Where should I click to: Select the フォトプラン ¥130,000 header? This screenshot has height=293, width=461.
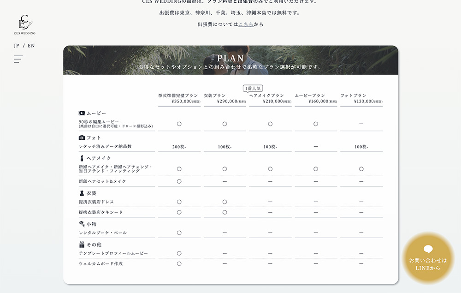pyautogui.click(x=361, y=98)
